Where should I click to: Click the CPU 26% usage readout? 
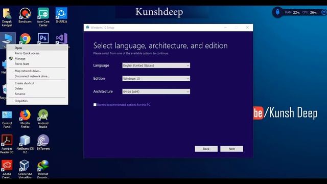310,12
